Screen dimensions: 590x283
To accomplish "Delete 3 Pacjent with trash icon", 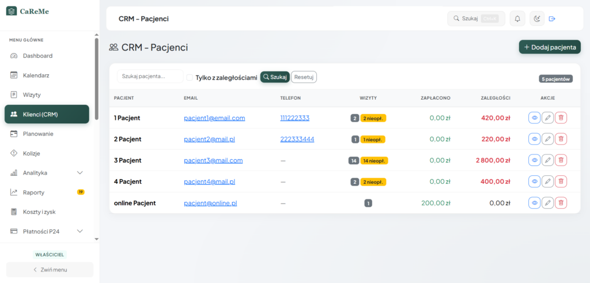I will pos(561,160).
